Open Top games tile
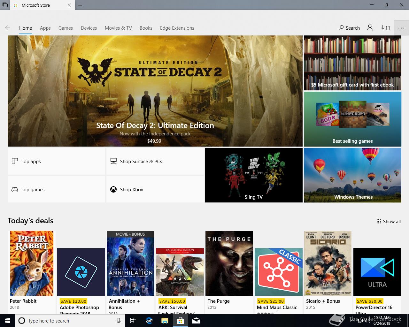 pos(56,189)
